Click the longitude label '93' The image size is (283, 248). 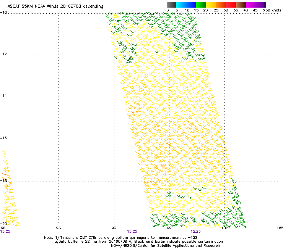click(59, 228)
